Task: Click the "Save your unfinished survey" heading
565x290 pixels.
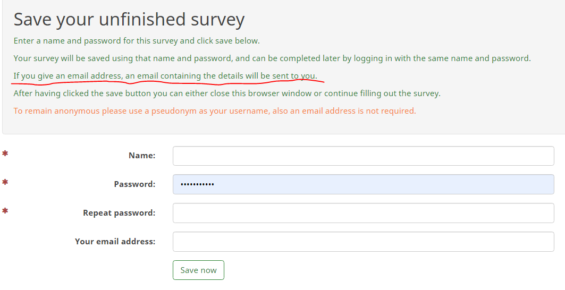Action: [x=129, y=20]
